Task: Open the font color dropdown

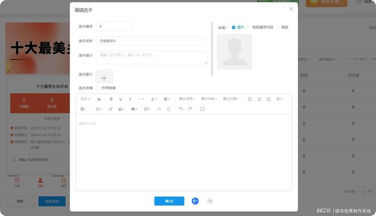Action: [x=154, y=99]
